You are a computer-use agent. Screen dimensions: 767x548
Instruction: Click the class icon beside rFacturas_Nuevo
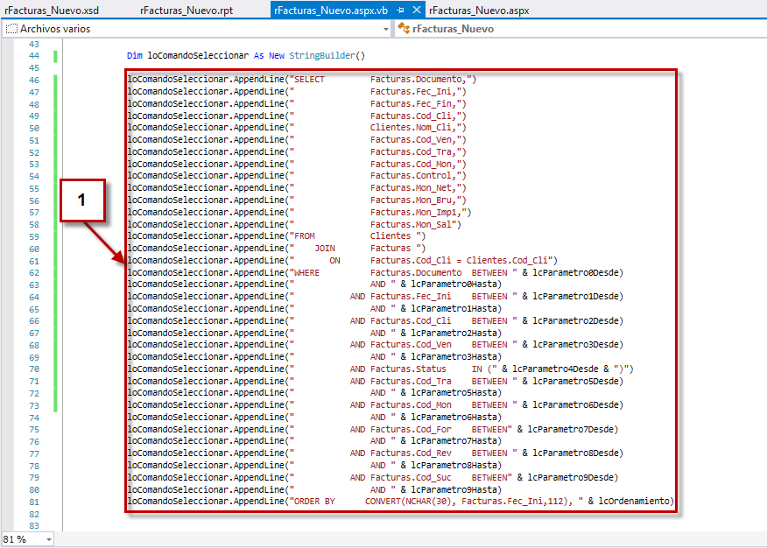click(404, 29)
